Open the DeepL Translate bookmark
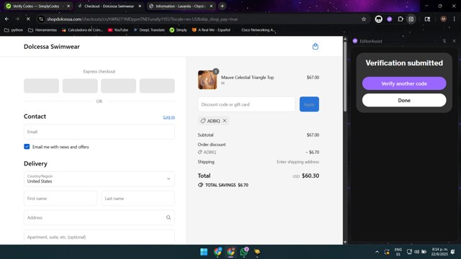The height and width of the screenshot is (259, 461). point(149,30)
